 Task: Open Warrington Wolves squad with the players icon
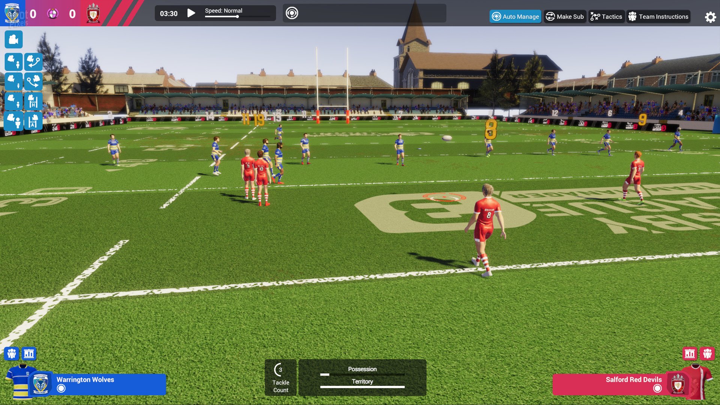tap(12, 353)
